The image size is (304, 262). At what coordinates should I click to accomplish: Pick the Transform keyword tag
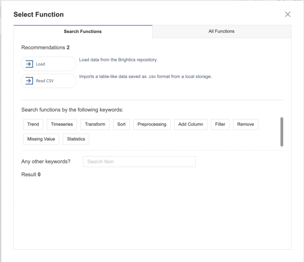tap(95, 125)
